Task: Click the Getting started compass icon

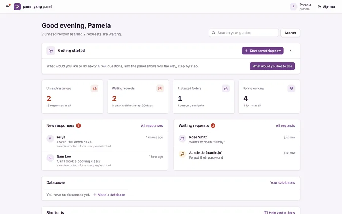Action: [51, 51]
